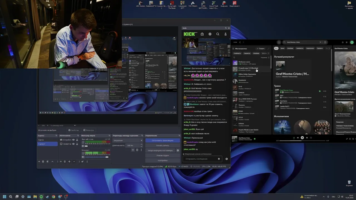Click Запуск виртуальной камеры button

[x=160, y=151]
